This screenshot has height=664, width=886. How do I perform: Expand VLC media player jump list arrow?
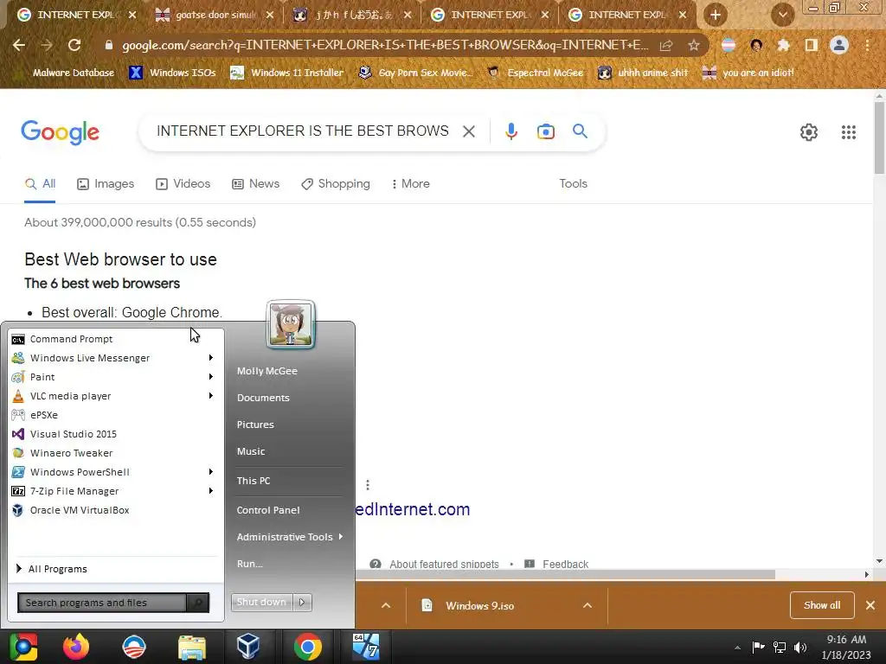[x=211, y=396]
